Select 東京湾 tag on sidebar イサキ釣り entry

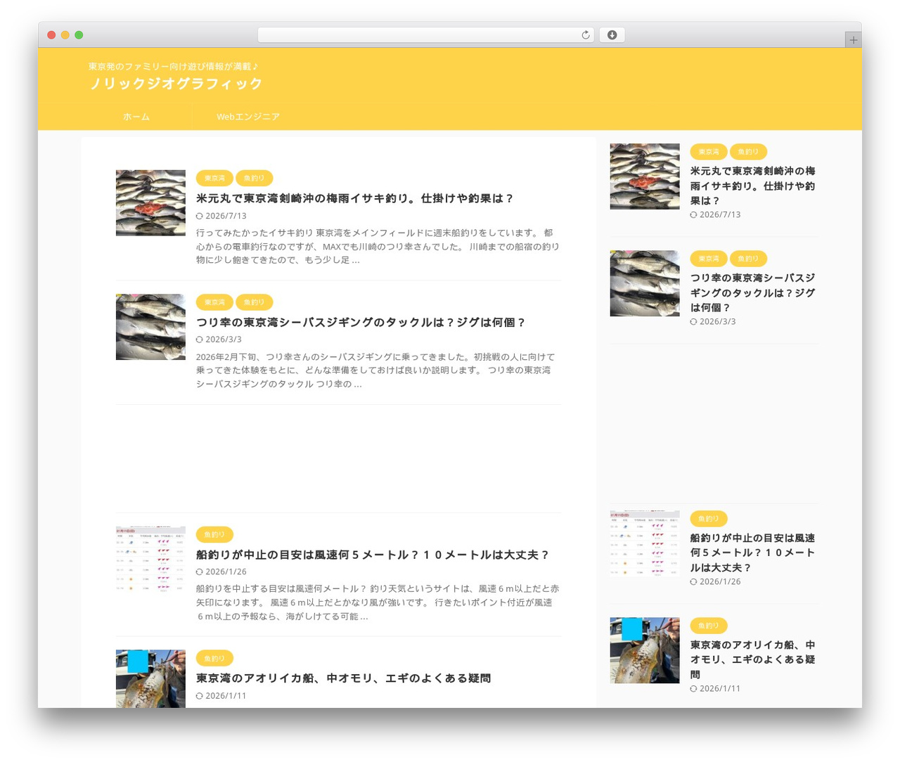click(x=709, y=152)
